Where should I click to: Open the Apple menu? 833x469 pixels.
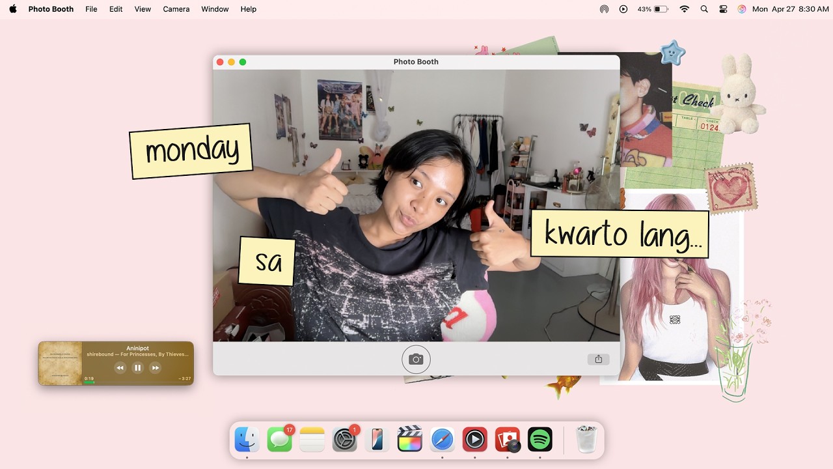13,9
